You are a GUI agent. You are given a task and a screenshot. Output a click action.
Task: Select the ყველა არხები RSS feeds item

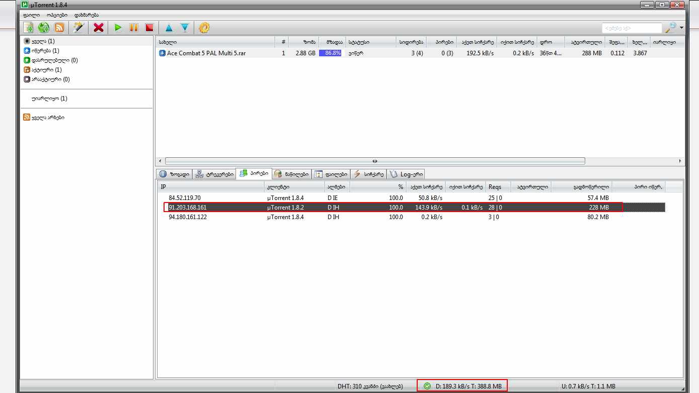point(44,118)
